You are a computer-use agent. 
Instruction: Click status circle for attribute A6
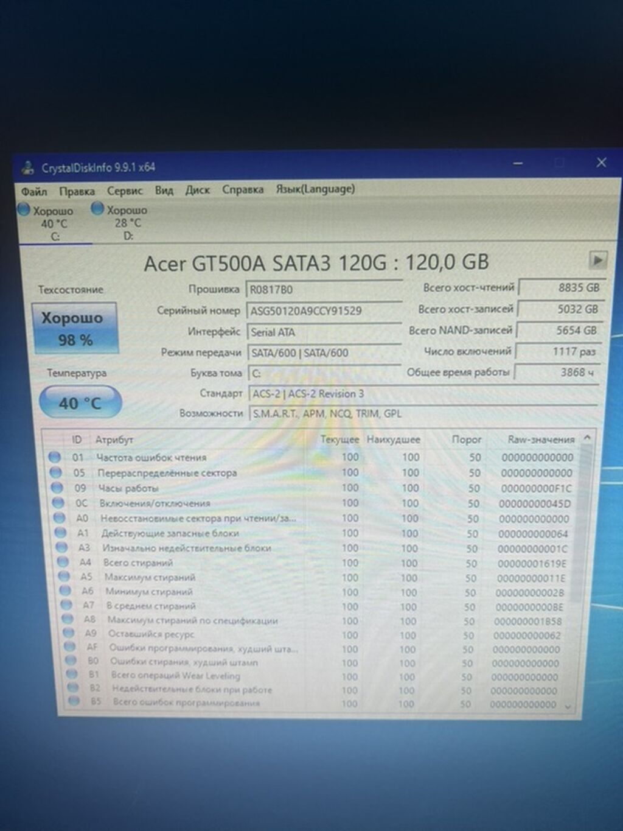click(x=65, y=591)
